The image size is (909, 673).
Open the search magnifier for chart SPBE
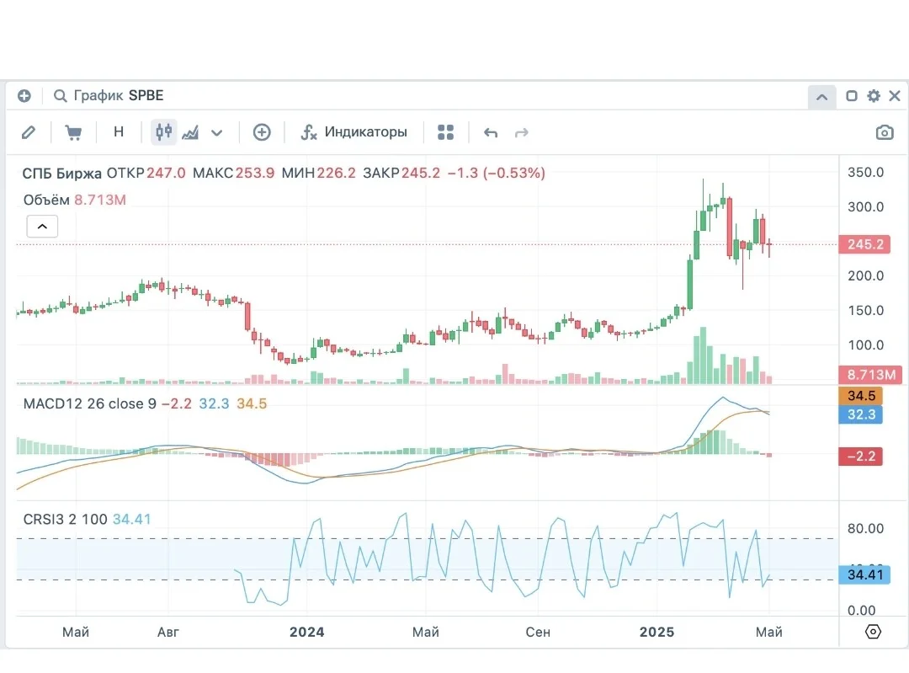coord(60,96)
